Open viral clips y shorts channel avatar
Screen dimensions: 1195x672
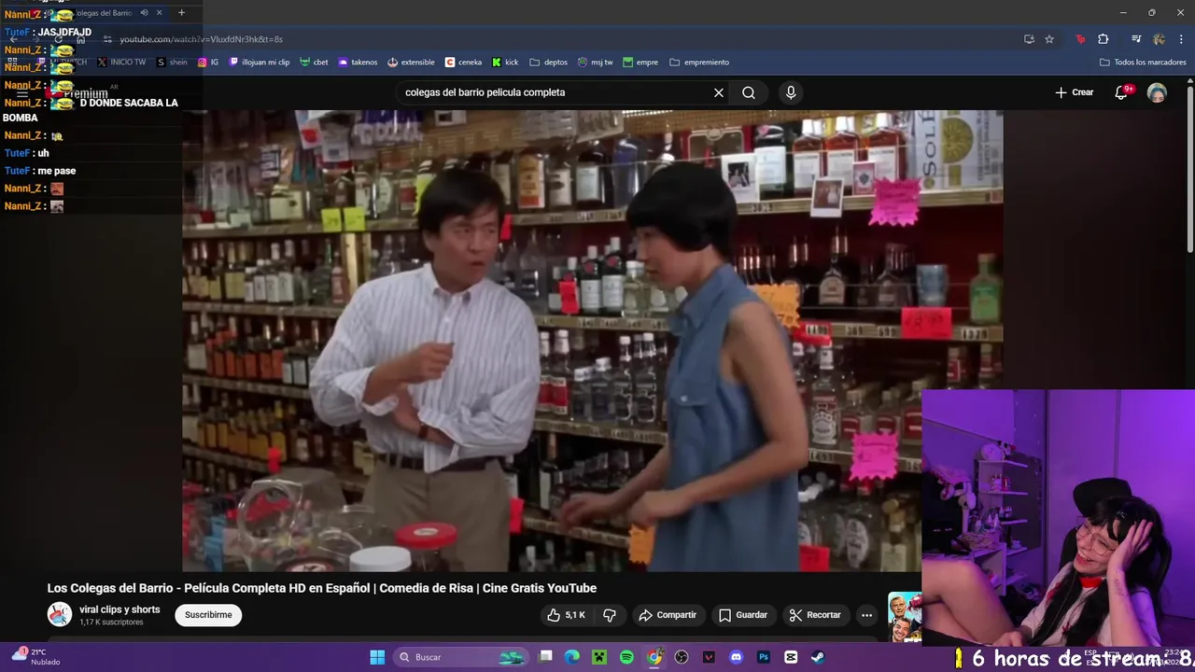point(60,614)
